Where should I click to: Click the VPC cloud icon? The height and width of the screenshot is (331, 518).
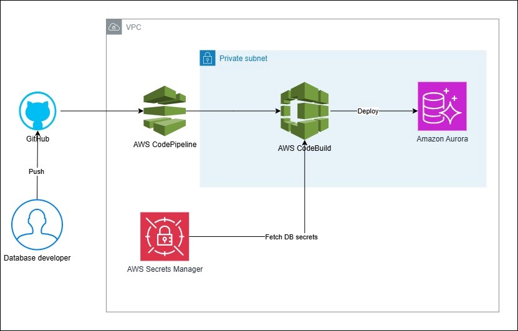pos(114,27)
